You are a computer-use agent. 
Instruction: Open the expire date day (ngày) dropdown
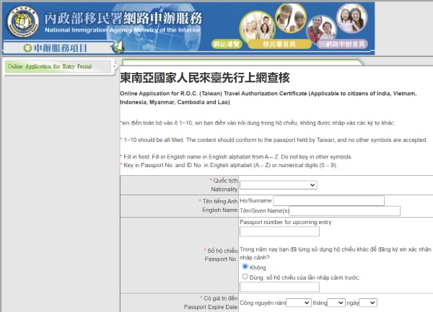click(368, 303)
